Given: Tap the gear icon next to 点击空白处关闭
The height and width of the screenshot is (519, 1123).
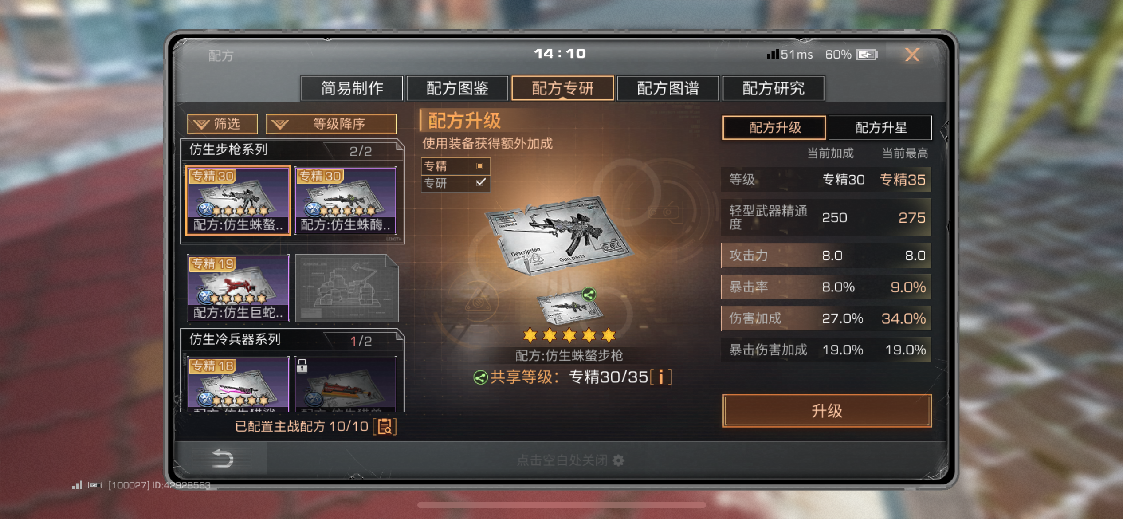Looking at the screenshot, I should [x=618, y=460].
